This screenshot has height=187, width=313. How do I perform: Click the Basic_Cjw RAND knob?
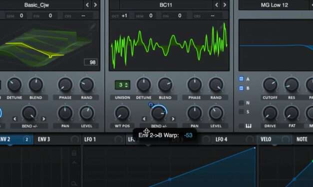(x=87, y=85)
